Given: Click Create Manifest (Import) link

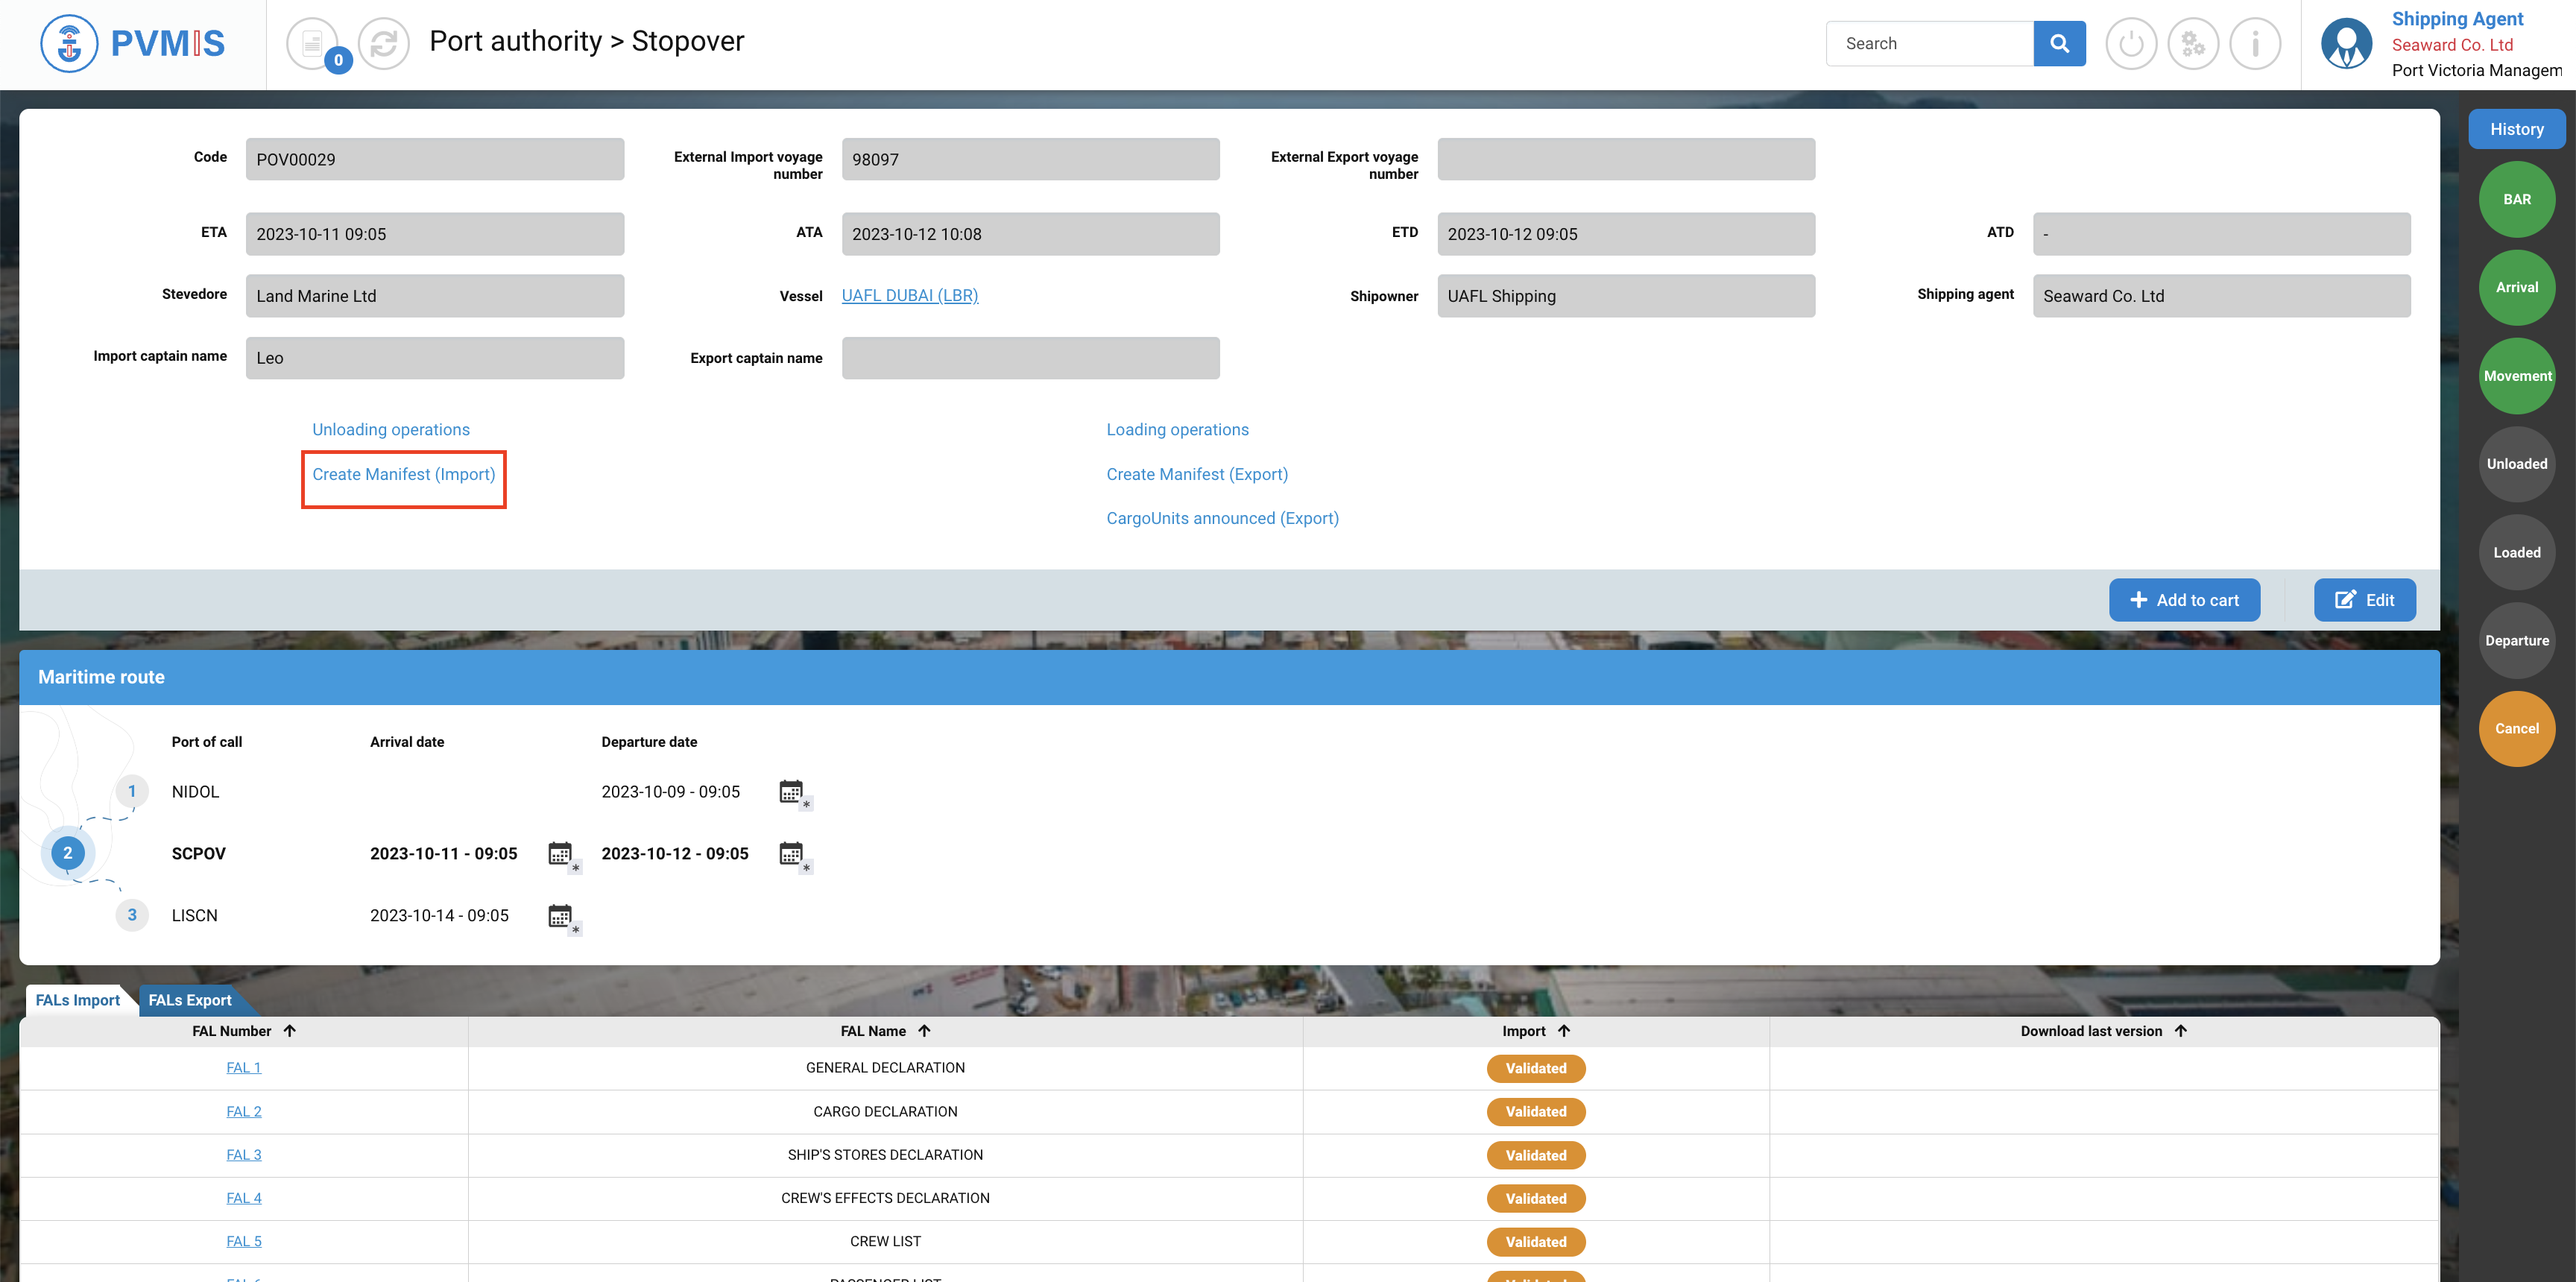Looking at the screenshot, I should pos(403,474).
